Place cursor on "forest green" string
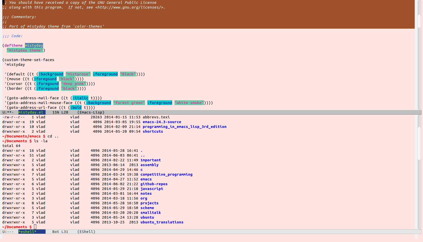The height and width of the screenshot is (242, 423). pos(129,103)
